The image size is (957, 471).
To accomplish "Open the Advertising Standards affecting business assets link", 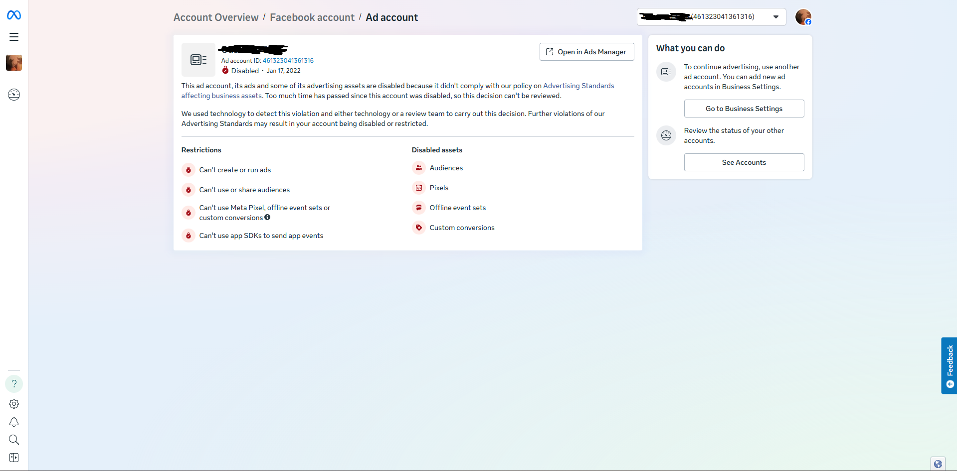I will tap(397, 91).
